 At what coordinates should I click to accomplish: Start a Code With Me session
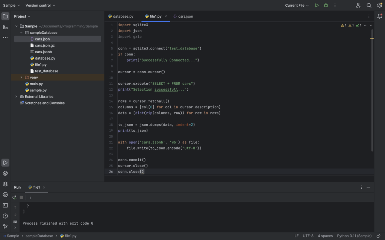pyautogui.click(x=358, y=5)
